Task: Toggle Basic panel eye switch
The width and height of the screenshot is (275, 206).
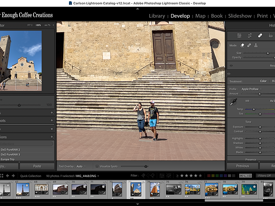Action: pos(229,74)
